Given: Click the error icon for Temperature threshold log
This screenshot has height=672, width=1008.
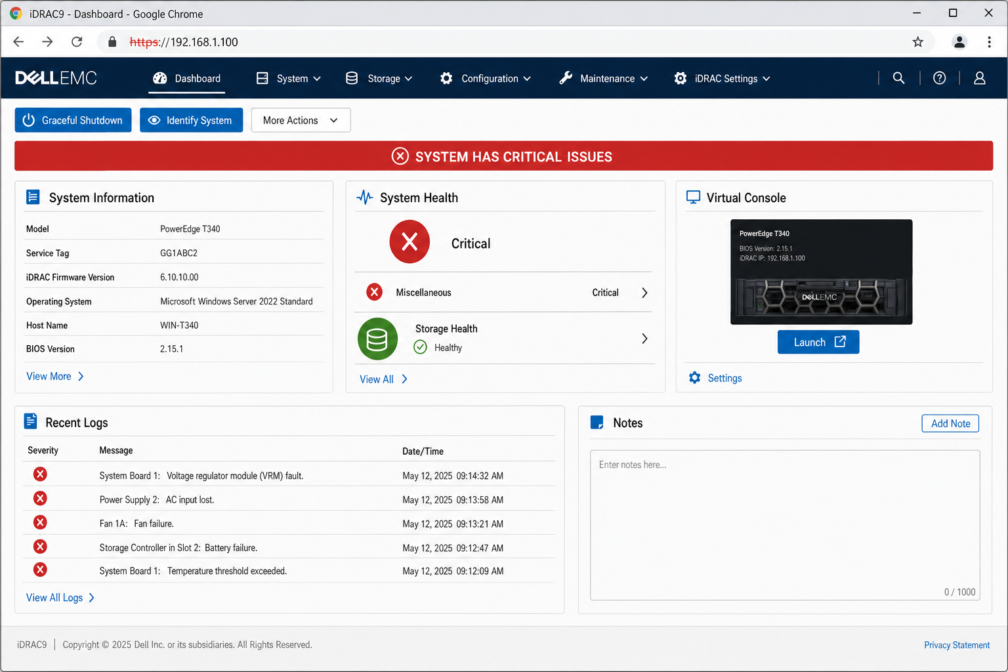Looking at the screenshot, I should [40, 570].
